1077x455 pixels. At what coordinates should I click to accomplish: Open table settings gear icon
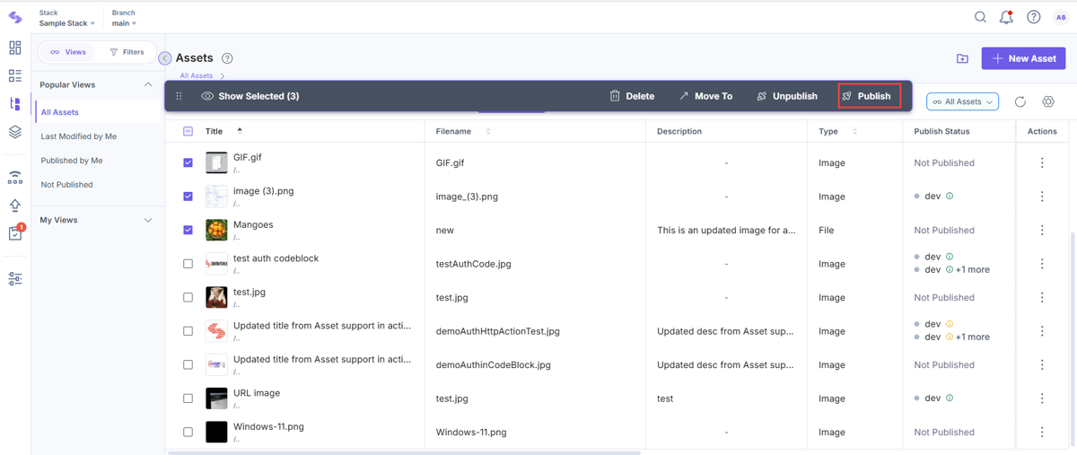1048,101
